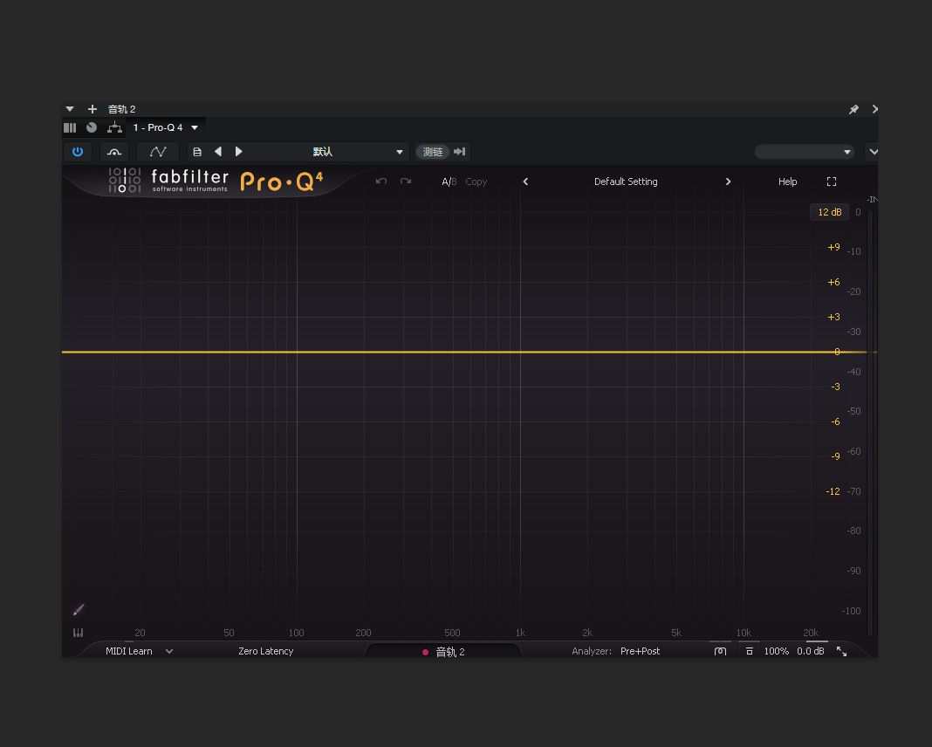Click the diagonal arrows interface size icon
932x747 pixels.
click(841, 651)
